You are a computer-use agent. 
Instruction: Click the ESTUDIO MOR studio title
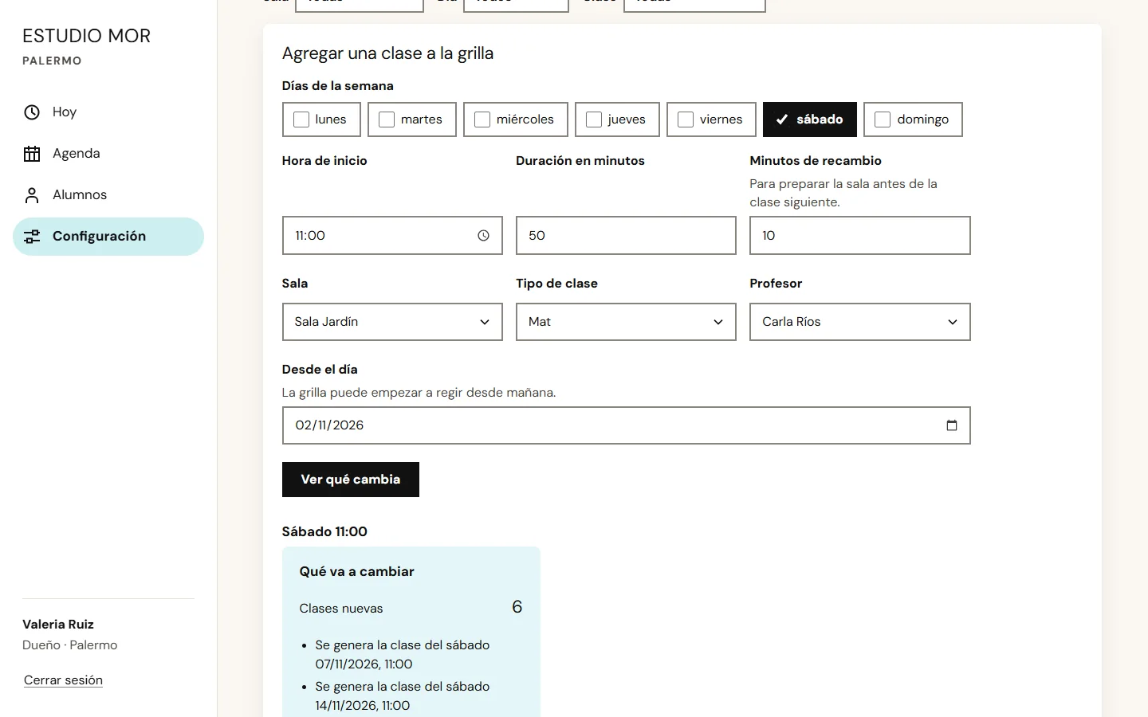[86, 36]
